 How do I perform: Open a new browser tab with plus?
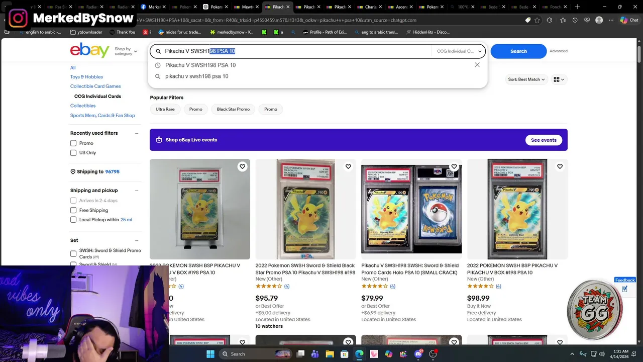point(577,7)
